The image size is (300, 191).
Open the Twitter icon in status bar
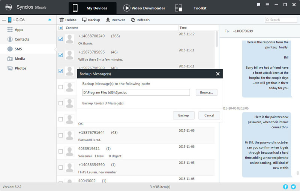293,187
